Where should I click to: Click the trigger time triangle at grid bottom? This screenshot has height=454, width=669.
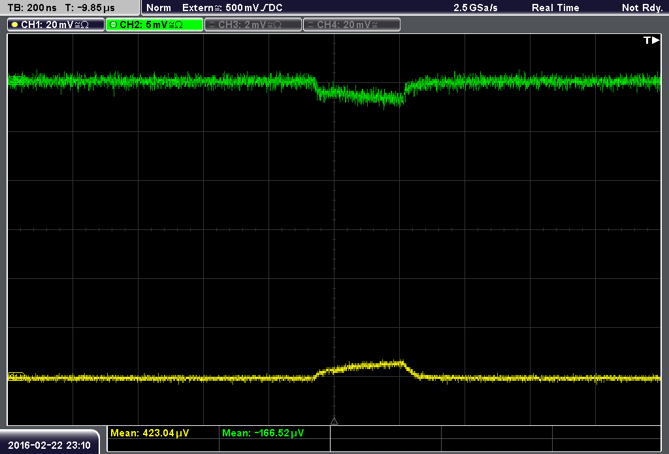click(334, 421)
